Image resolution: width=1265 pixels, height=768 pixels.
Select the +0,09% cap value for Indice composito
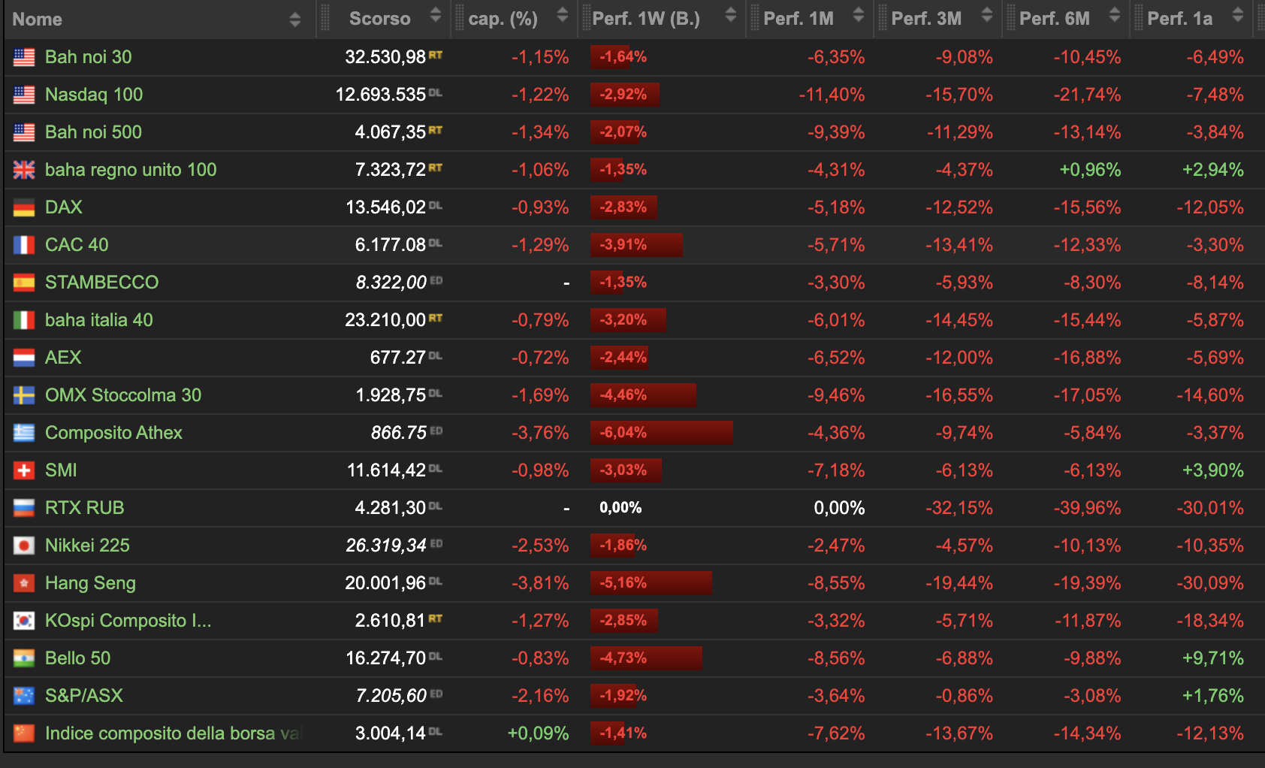539,733
